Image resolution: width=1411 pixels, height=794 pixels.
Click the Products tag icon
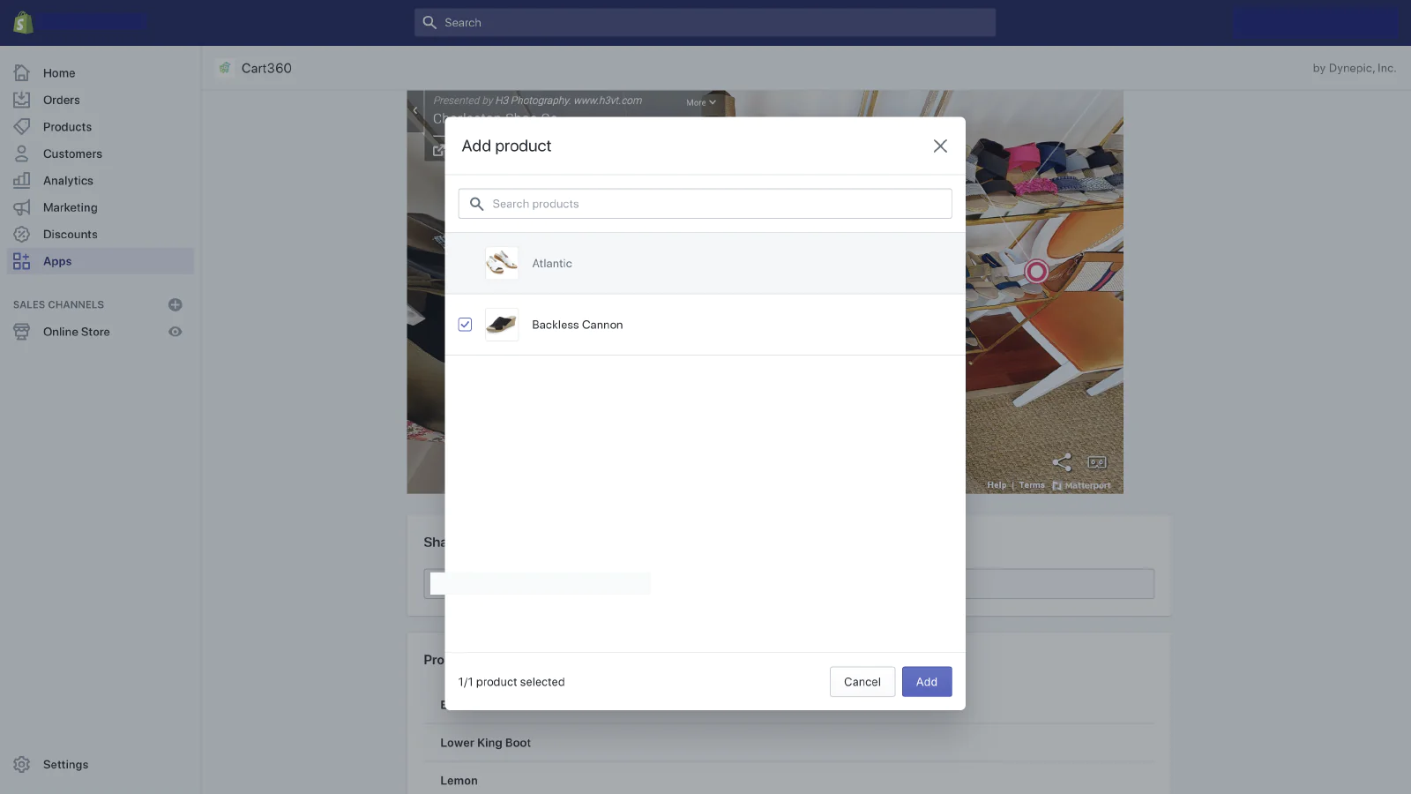pos(22,127)
